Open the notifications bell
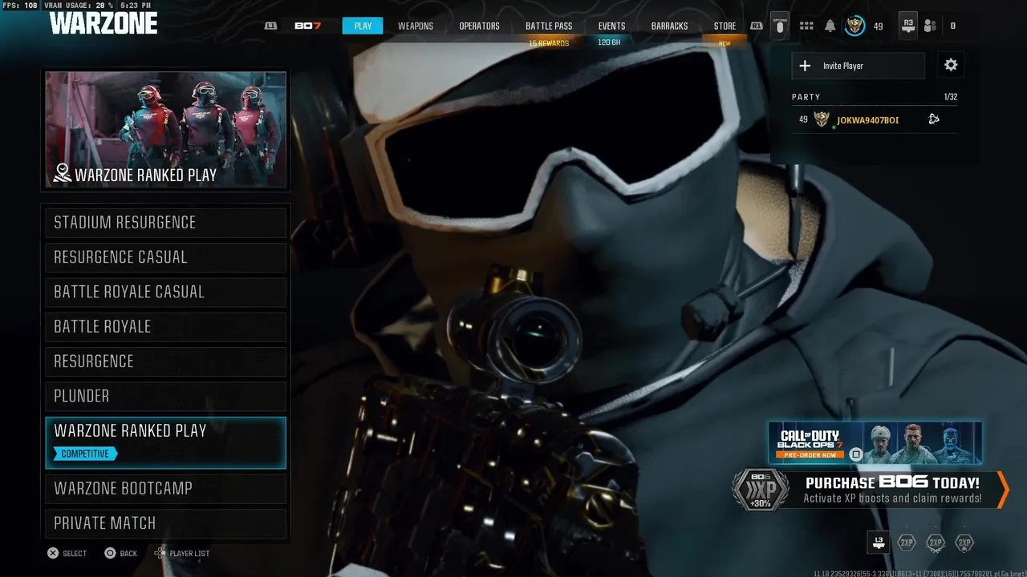1027x577 pixels. 830,26
